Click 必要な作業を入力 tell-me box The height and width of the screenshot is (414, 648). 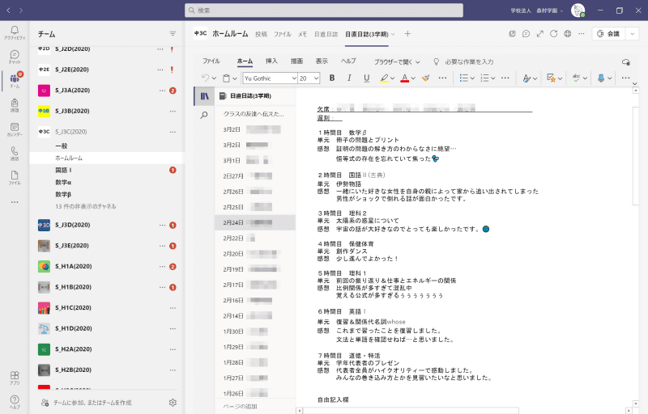coord(469,61)
